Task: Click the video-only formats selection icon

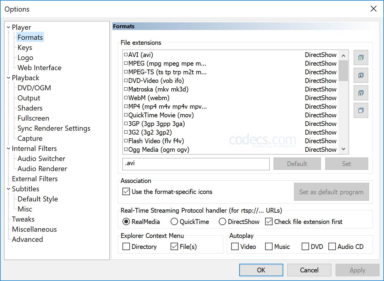Action: tap(361, 93)
